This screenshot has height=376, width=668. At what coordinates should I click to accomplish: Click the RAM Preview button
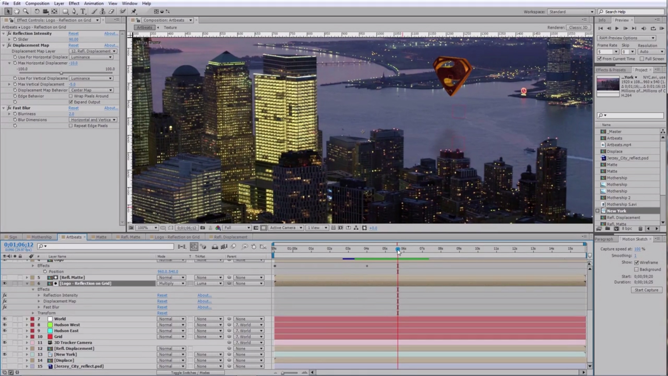coord(662,28)
